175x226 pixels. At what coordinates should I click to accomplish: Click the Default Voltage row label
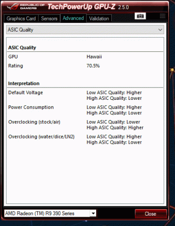(25, 93)
